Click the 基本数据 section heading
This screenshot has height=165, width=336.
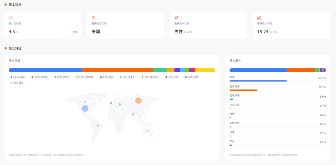pyautogui.click(x=15, y=4)
